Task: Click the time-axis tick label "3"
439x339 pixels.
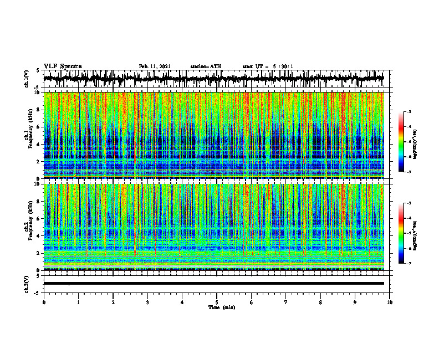Action: click(x=147, y=302)
